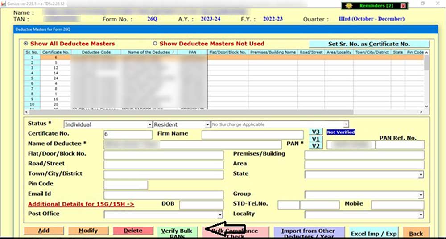Click the V2 PAN verify button

click(x=316, y=146)
